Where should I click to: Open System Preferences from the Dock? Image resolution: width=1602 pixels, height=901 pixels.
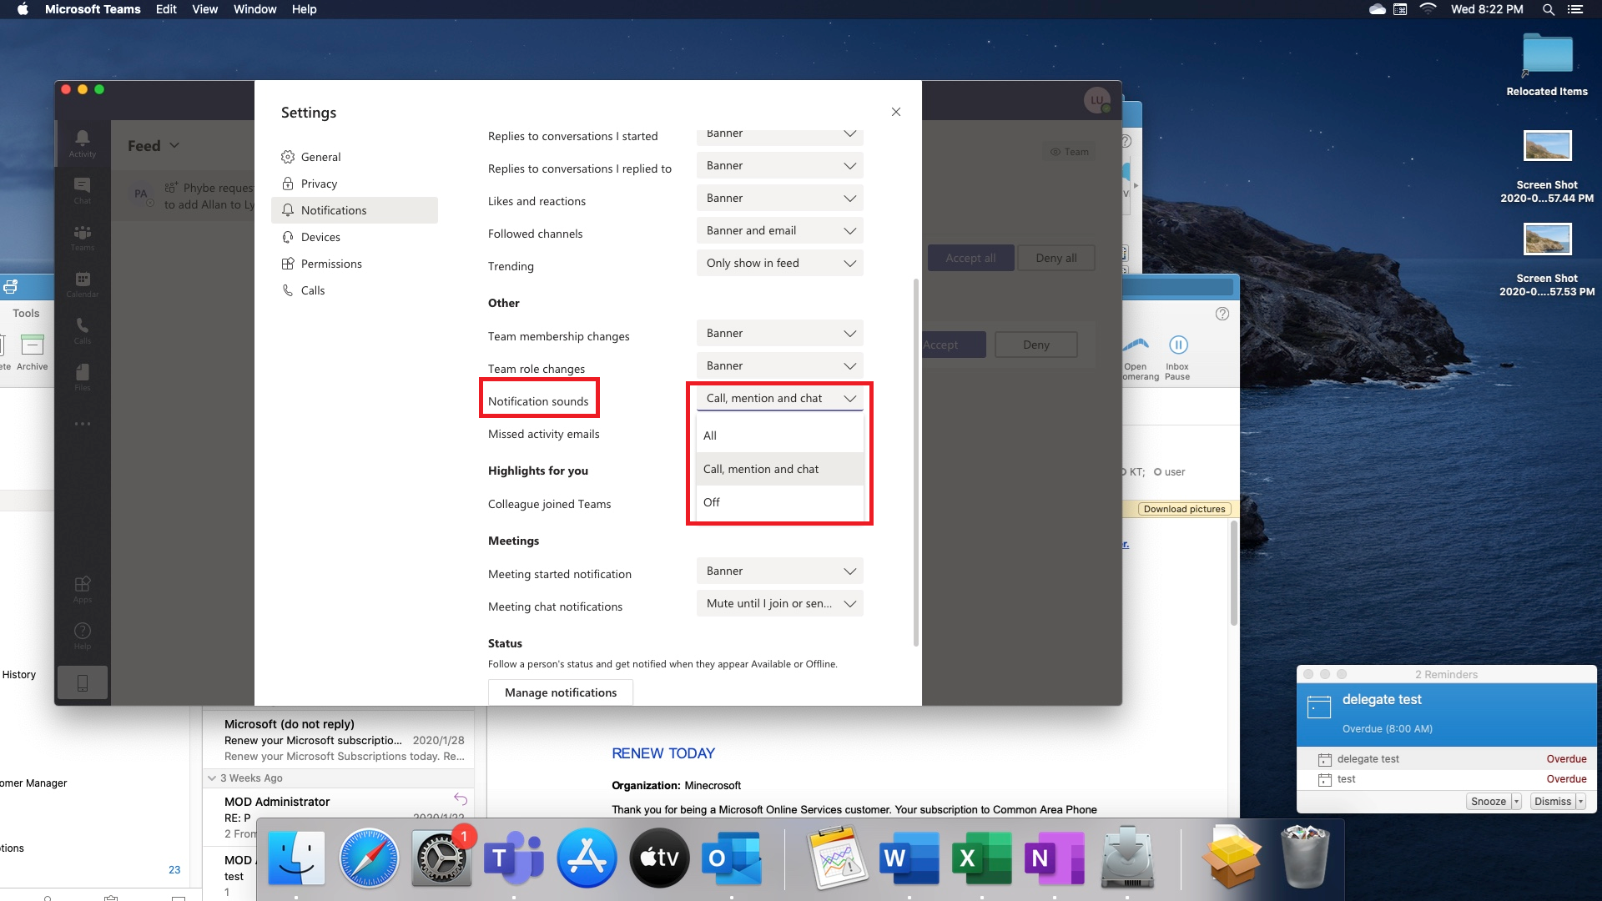tap(441, 858)
